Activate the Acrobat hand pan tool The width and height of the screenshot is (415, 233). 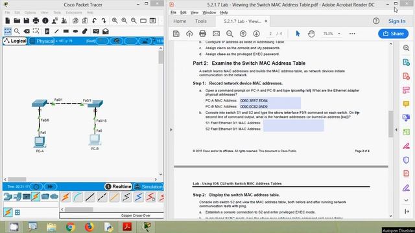coord(311,34)
